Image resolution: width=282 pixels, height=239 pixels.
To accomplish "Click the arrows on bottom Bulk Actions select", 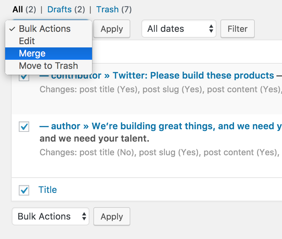I will pyautogui.click(x=84, y=216).
